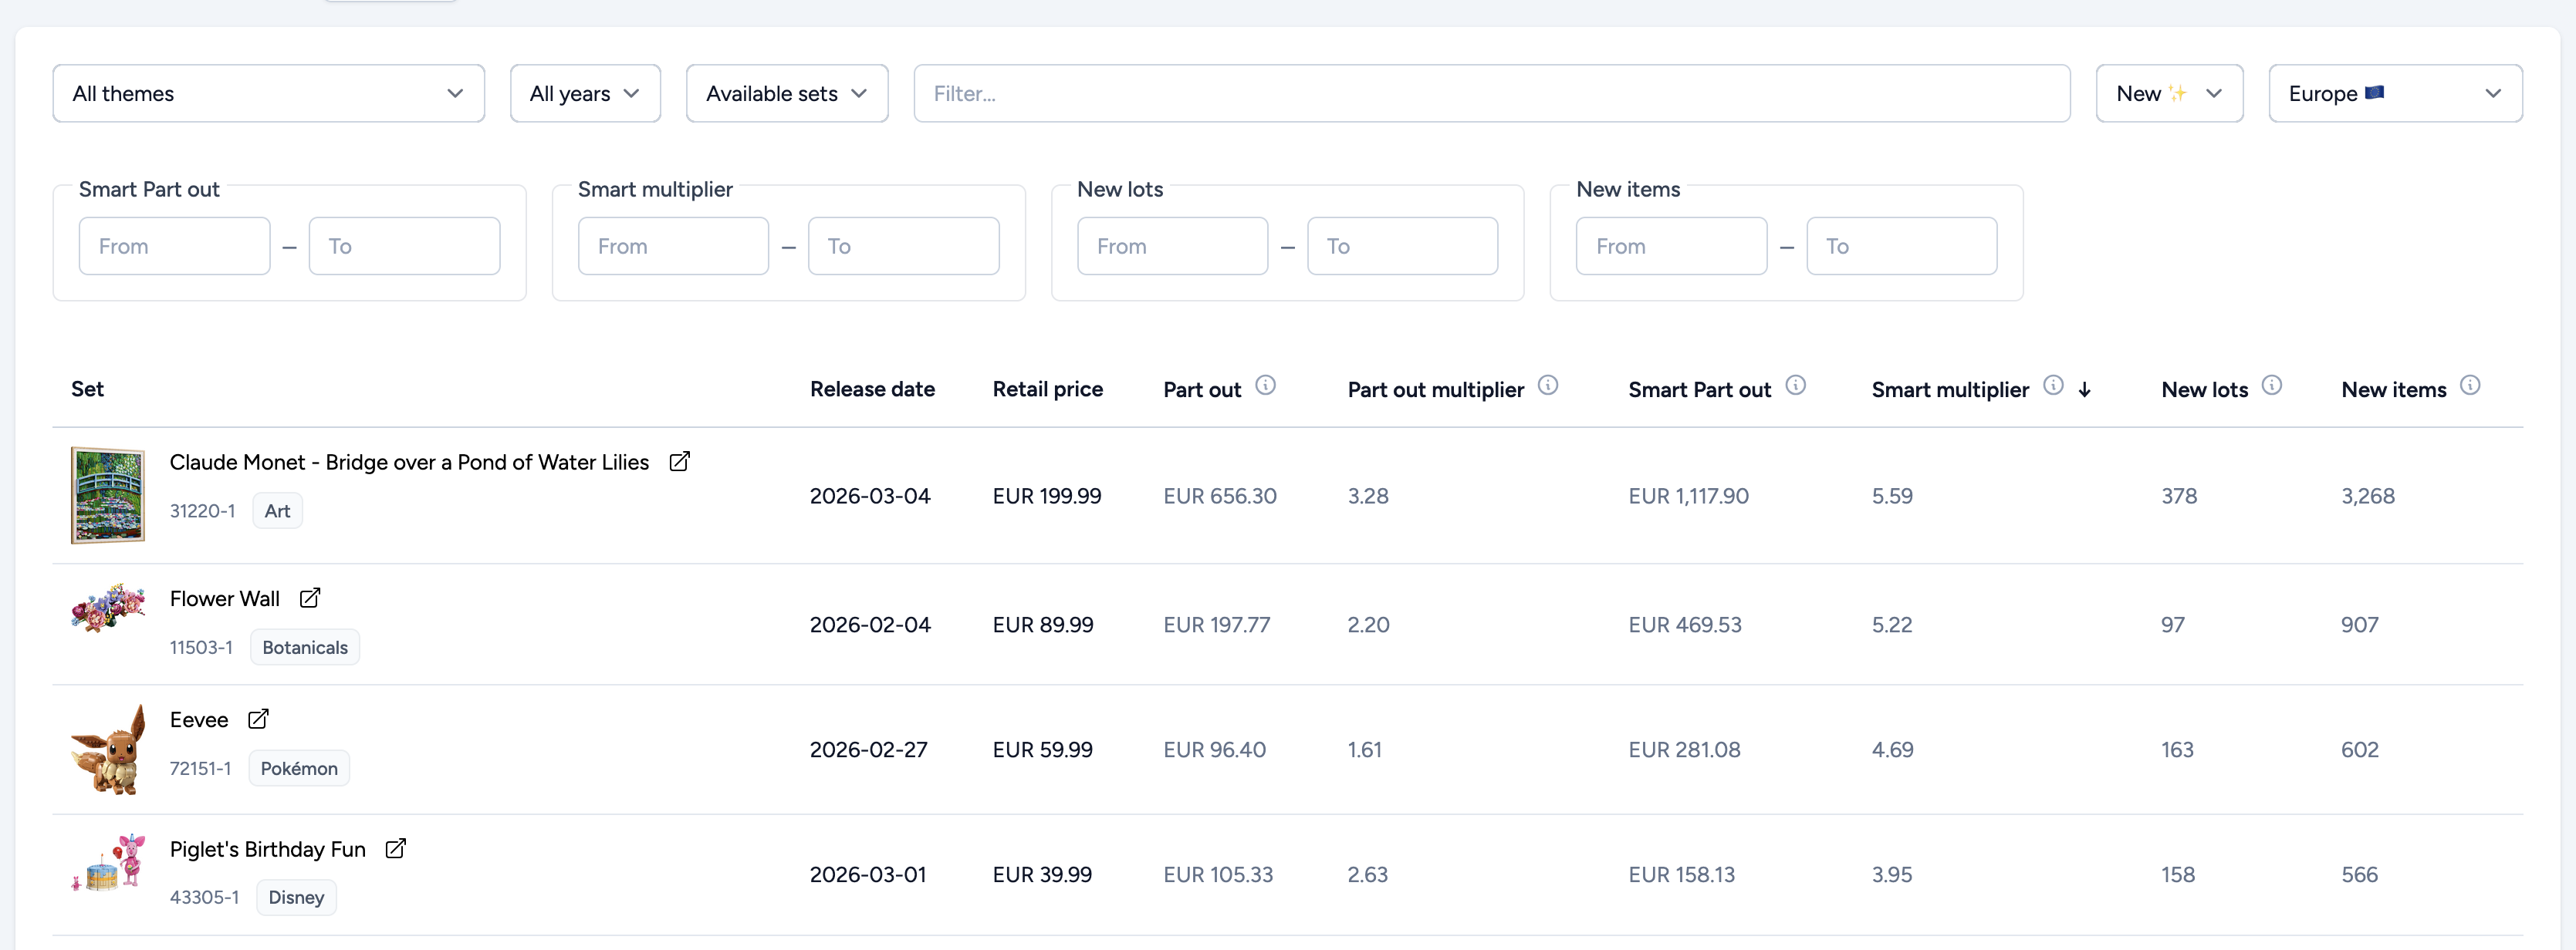
Task: Select the Art theme tag
Action: 277,510
